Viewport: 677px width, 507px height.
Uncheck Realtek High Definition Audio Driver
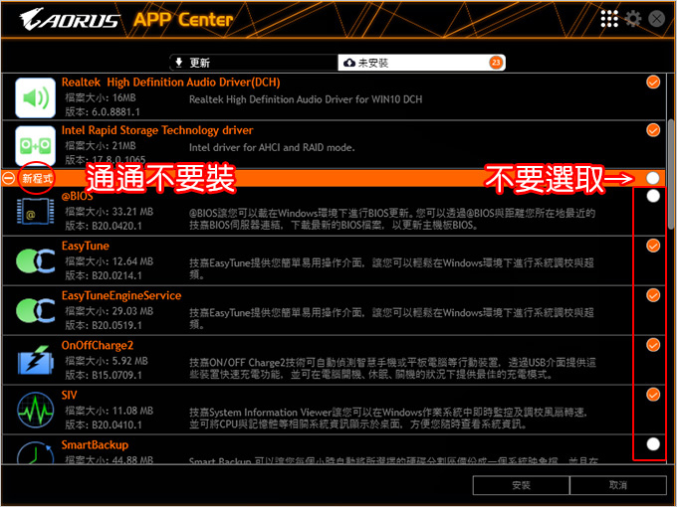point(653,82)
